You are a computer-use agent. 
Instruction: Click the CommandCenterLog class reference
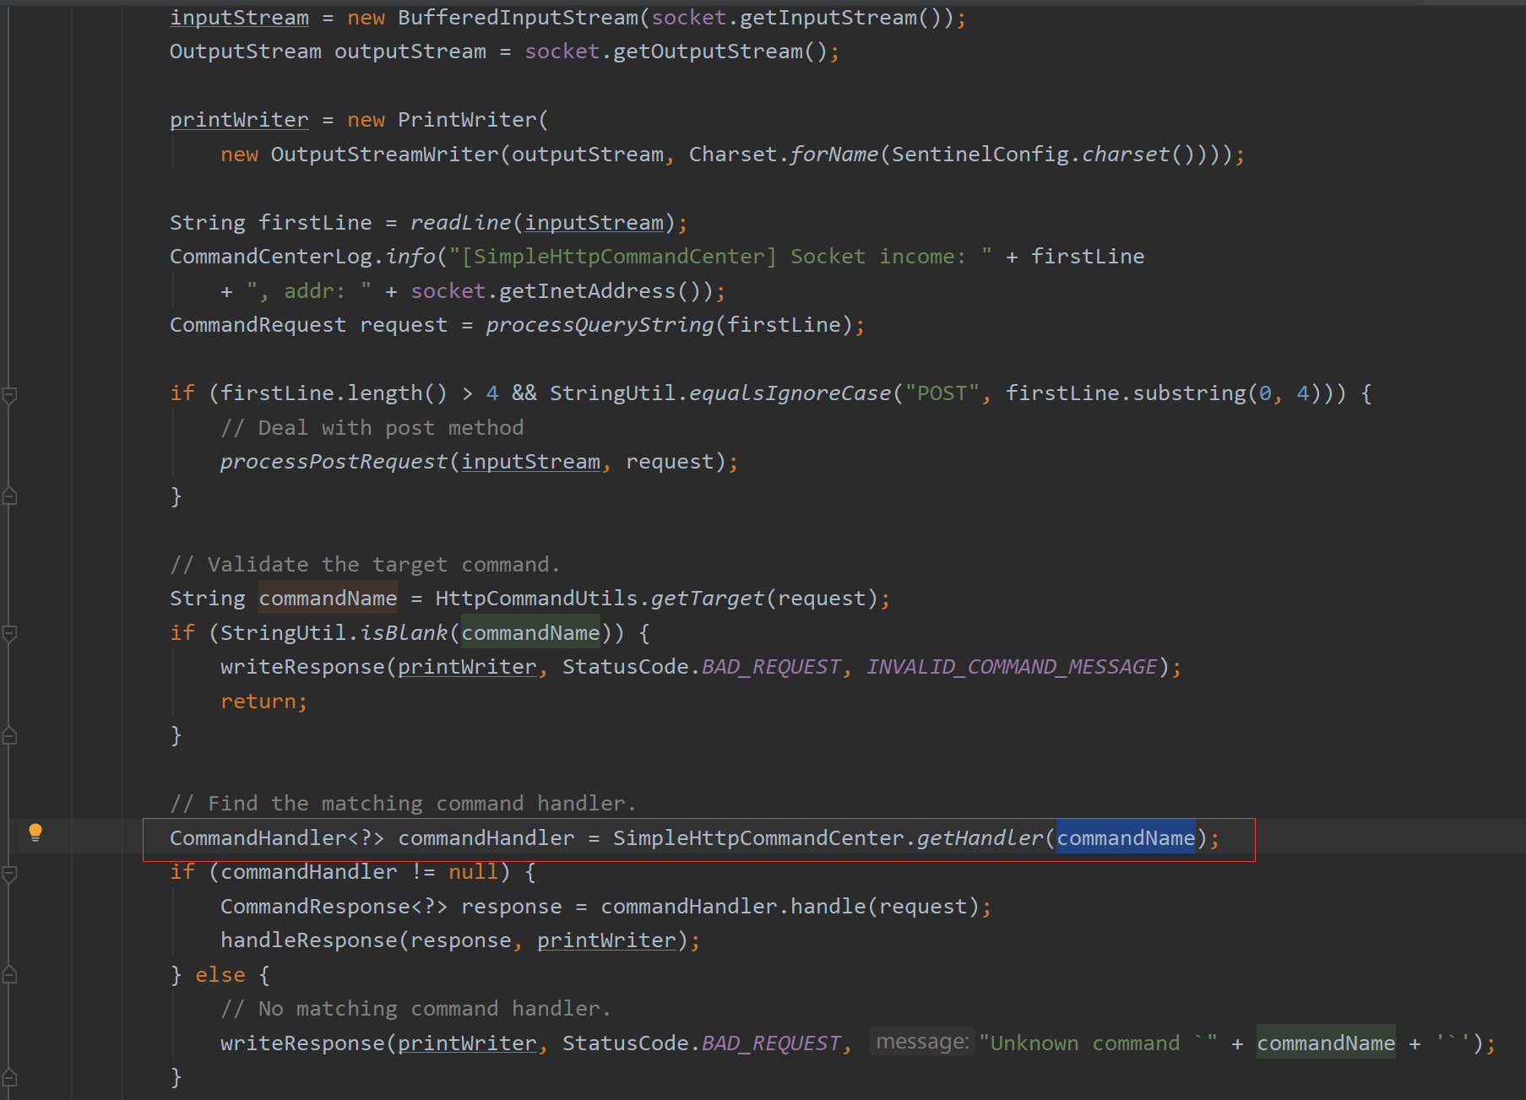[271, 257]
